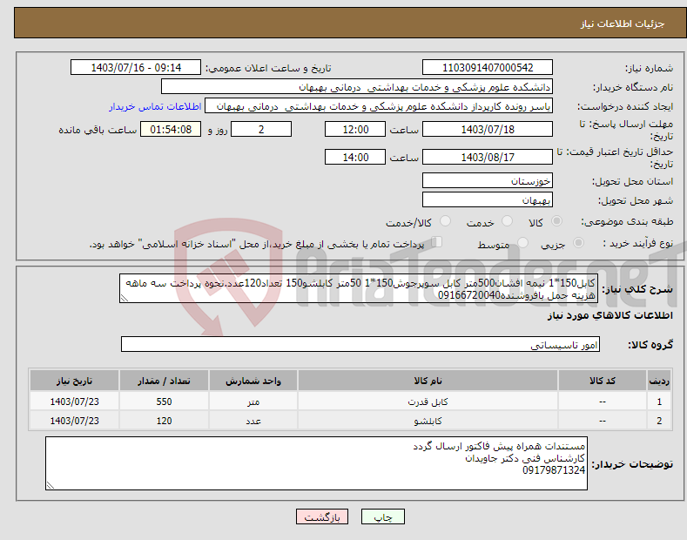This screenshot has width=687, height=540.
Task: Click the کابلشو item name cell
Action: tap(428, 421)
